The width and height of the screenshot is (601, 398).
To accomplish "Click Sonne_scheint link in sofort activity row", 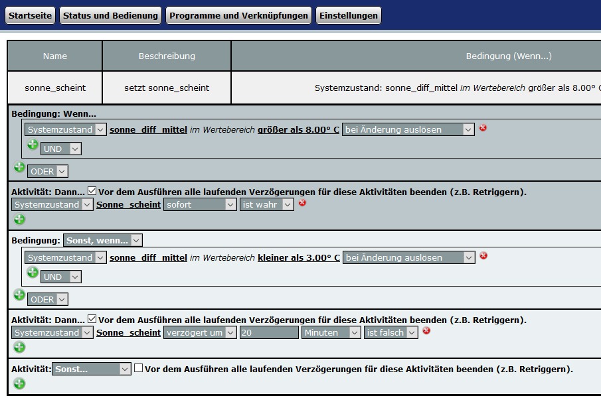I will (x=128, y=205).
